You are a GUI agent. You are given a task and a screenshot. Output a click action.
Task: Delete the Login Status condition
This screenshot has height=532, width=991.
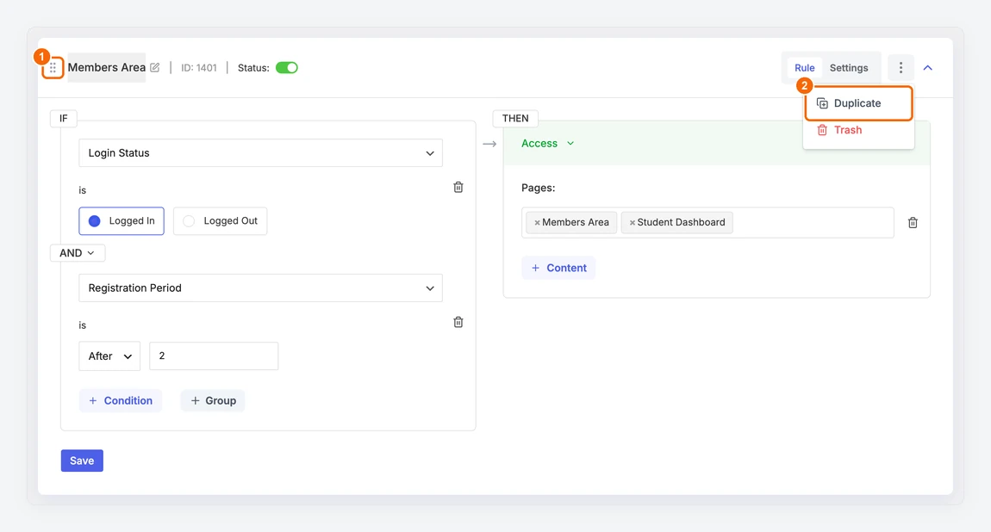point(458,188)
